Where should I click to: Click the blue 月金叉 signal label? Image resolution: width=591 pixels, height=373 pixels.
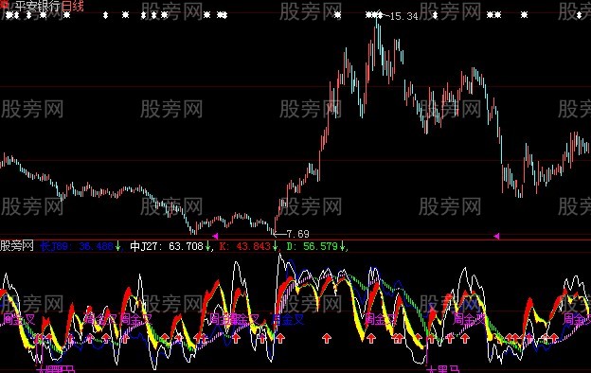tap(288, 319)
